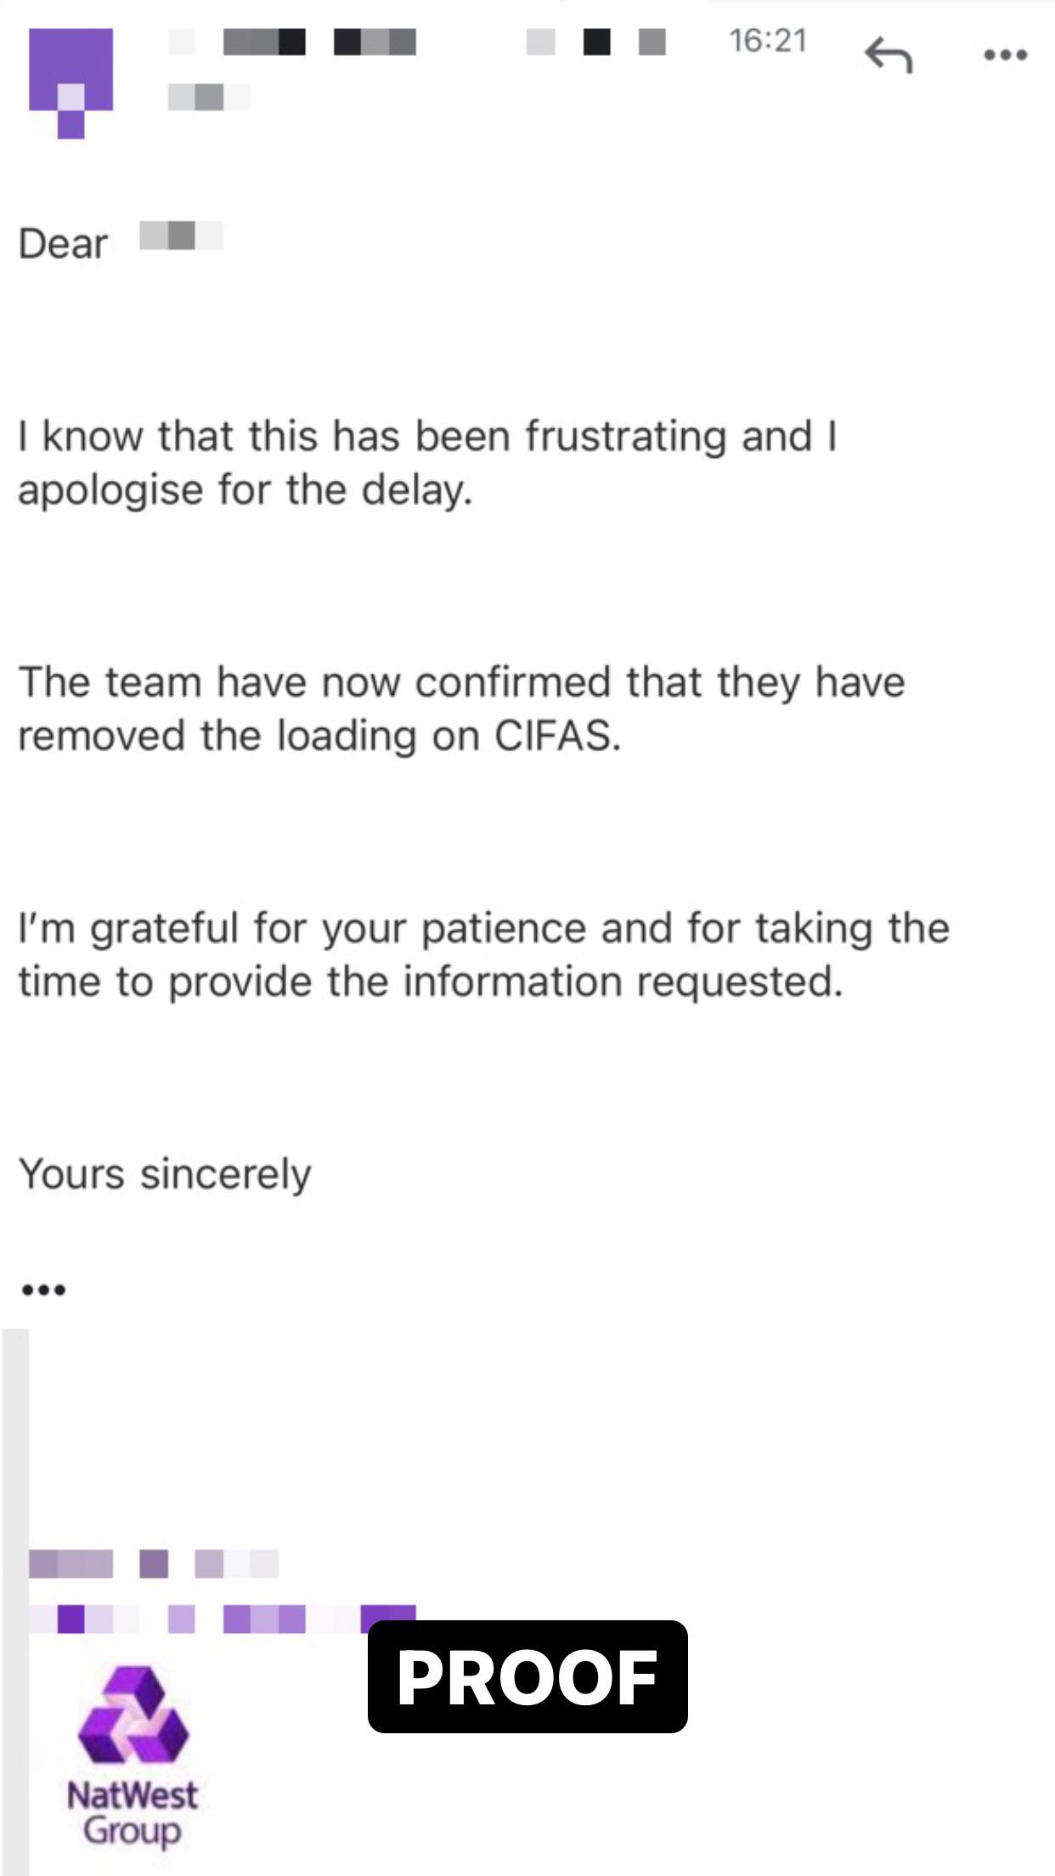Tap the "NatWest Group" text under logo
This screenshot has height=1876, width=1055.
point(133,1812)
